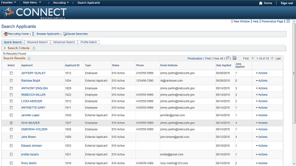Go to next results page arrow
The height and width of the screenshot is (166, 296).
pos(272,58)
